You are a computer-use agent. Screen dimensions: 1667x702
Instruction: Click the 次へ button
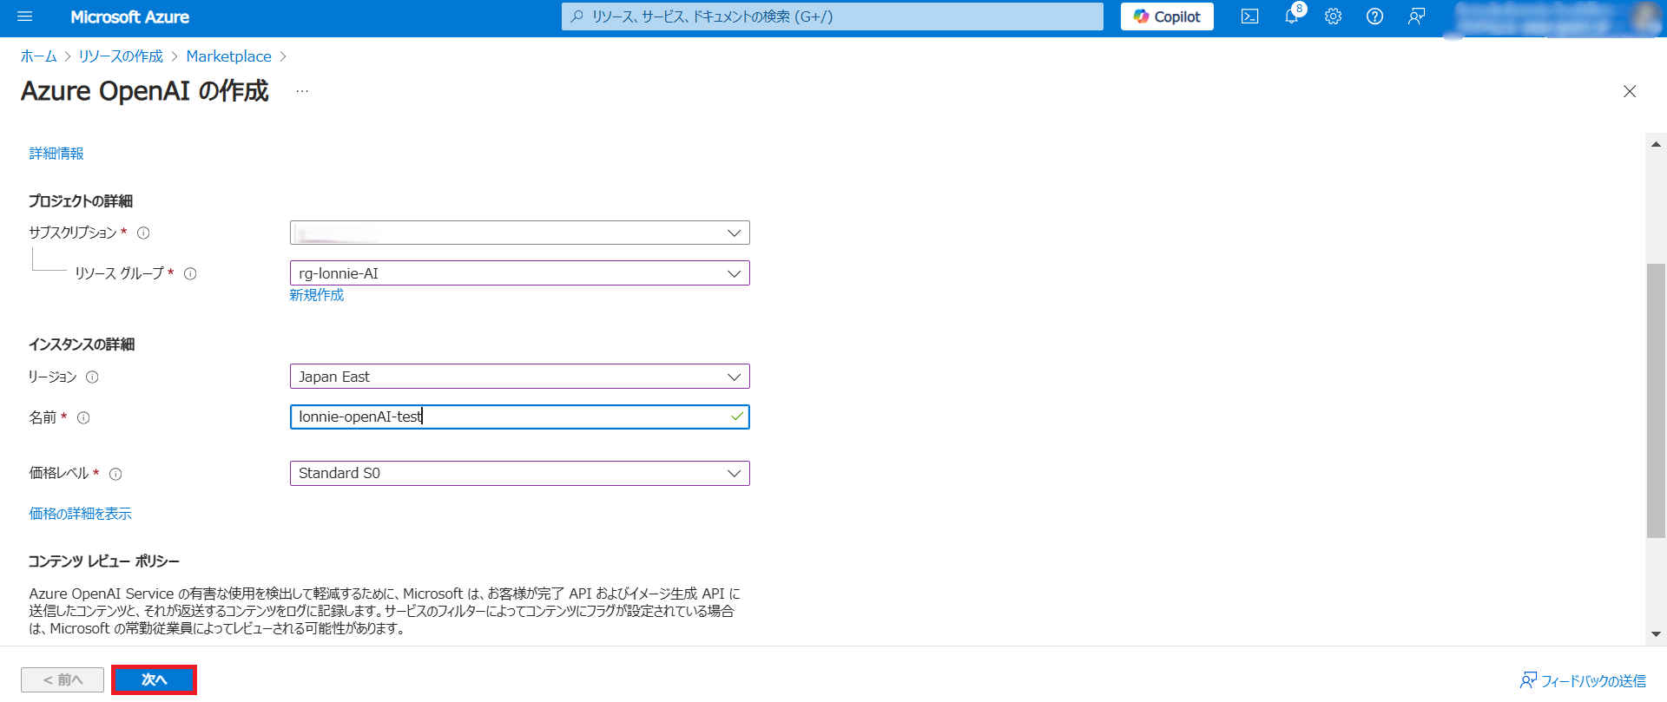pos(154,679)
